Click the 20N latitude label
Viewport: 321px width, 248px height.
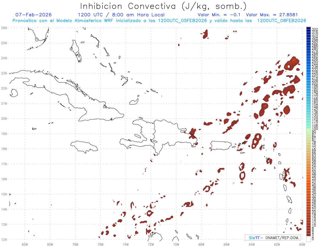[x=4, y=119]
